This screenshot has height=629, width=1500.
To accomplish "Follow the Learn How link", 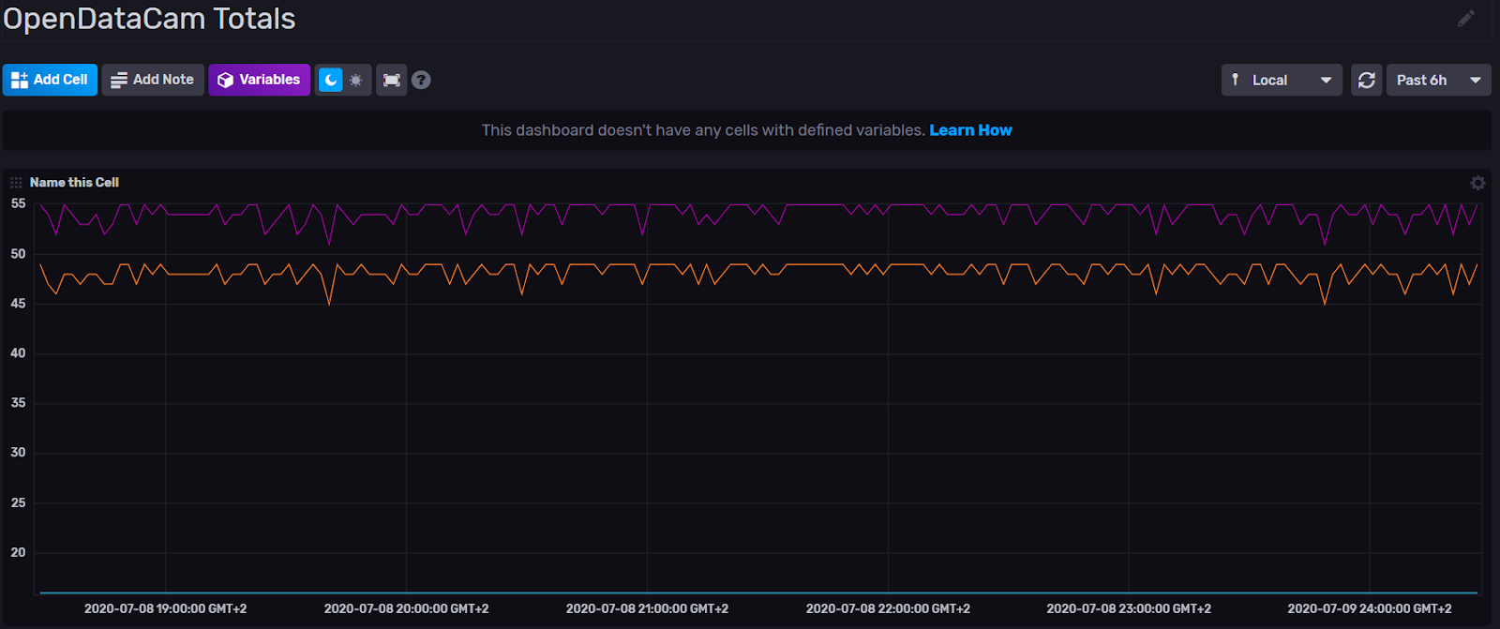I will [x=970, y=130].
